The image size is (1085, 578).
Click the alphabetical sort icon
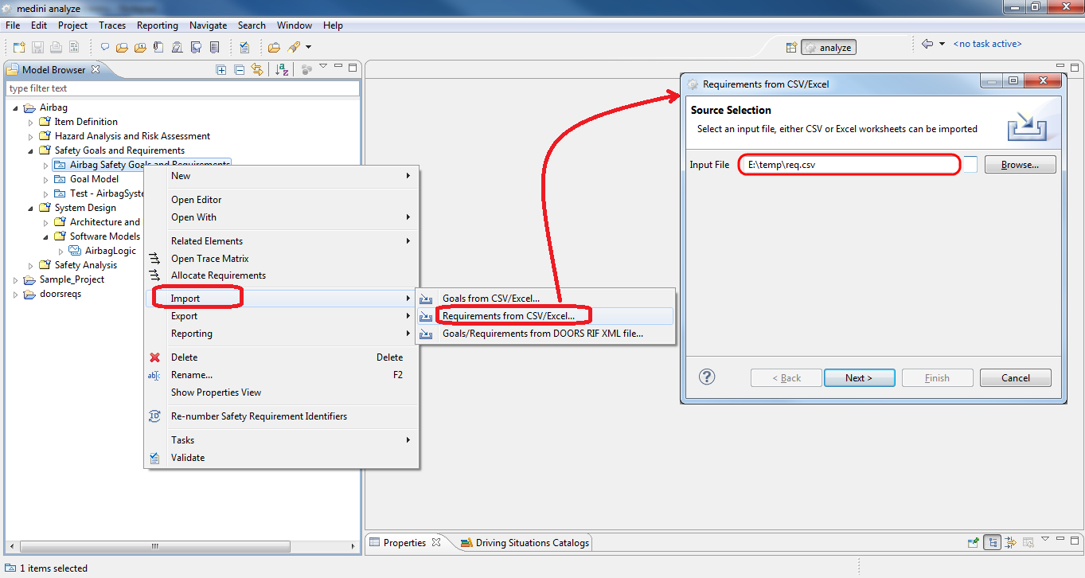(282, 70)
